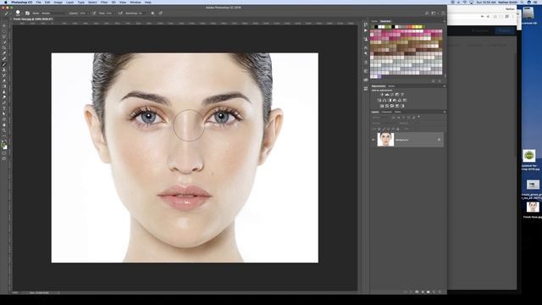Viewport: 542px width, 305px height.
Task: Toggle pressure for opacity button
Action: [x=94, y=14]
